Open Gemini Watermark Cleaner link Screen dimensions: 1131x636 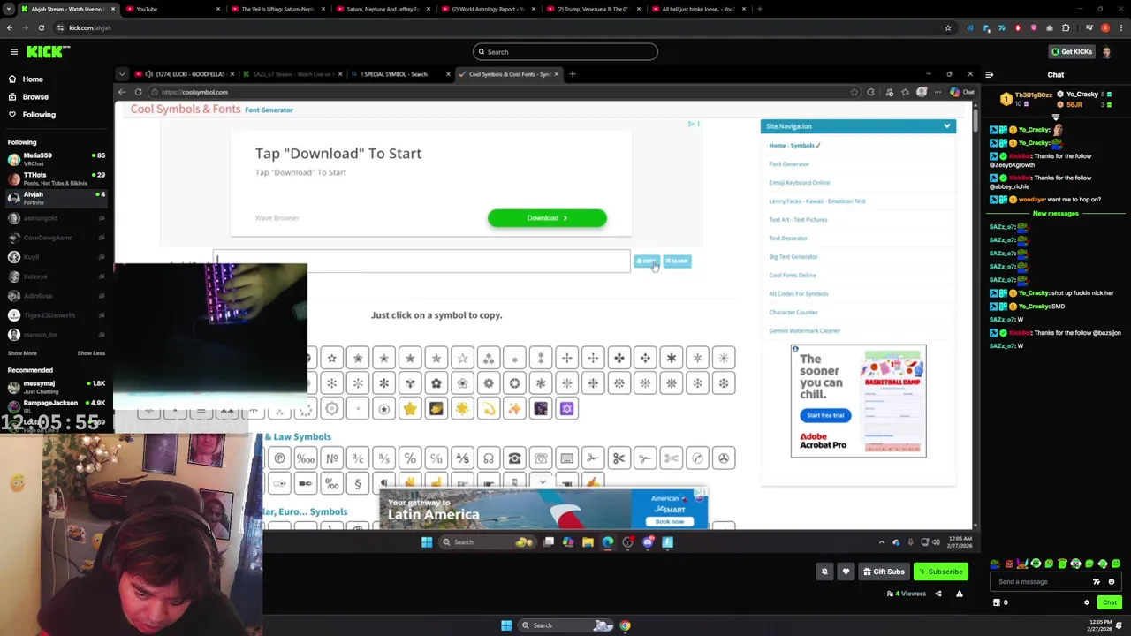click(x=805, y=331)
